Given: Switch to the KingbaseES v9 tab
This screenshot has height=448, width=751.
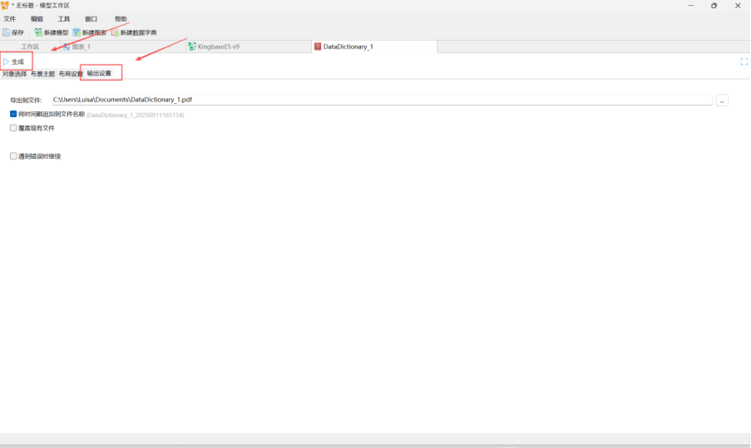Looking at the screenshot, I should 218,47.
